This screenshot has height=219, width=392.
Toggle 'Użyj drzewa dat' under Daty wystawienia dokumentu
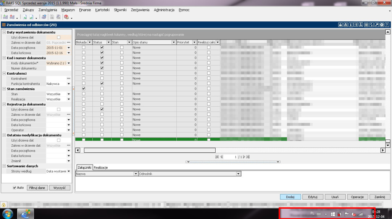[59, 37]
